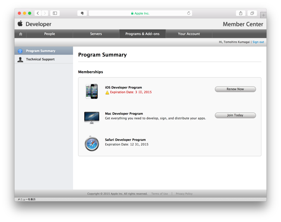Click the Renew Now button
Screen dimensions: 281x222
(235, 89)
